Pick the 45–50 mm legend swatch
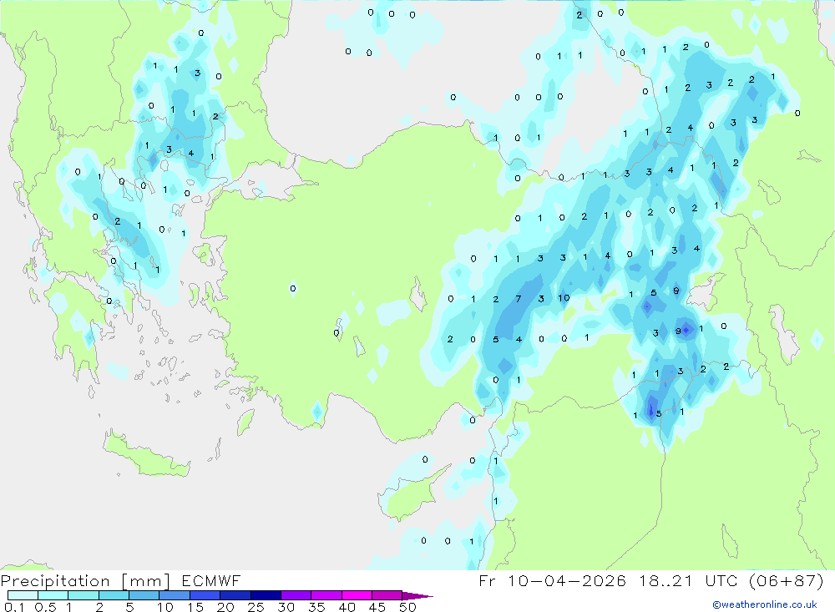The height and width of the screenshot is (612, 835). coord(387,595)
